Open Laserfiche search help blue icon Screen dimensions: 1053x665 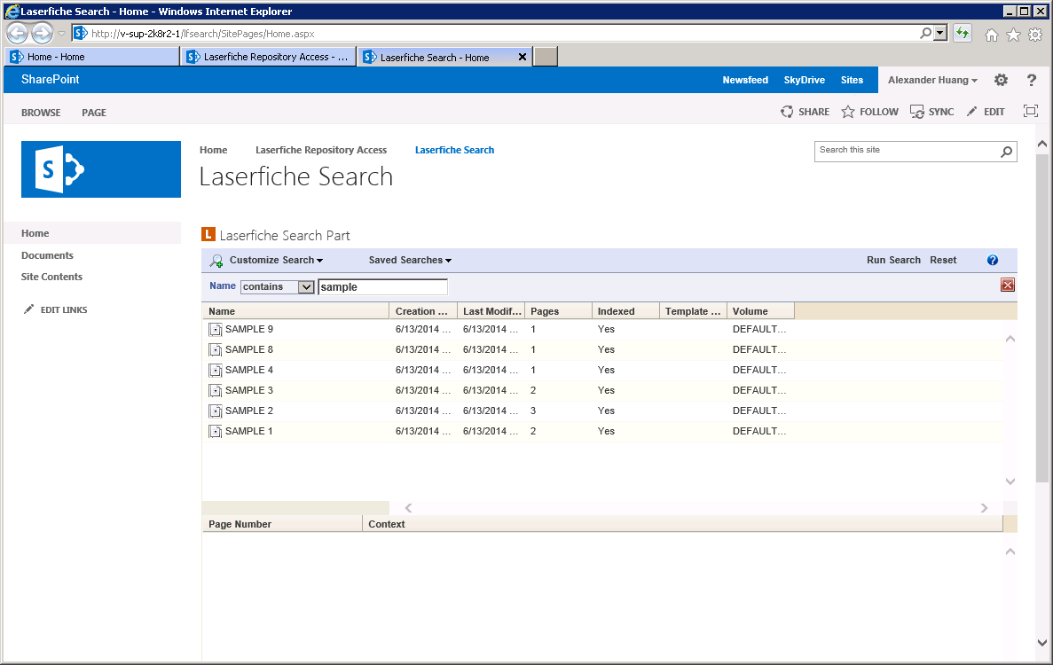point(993,261)
